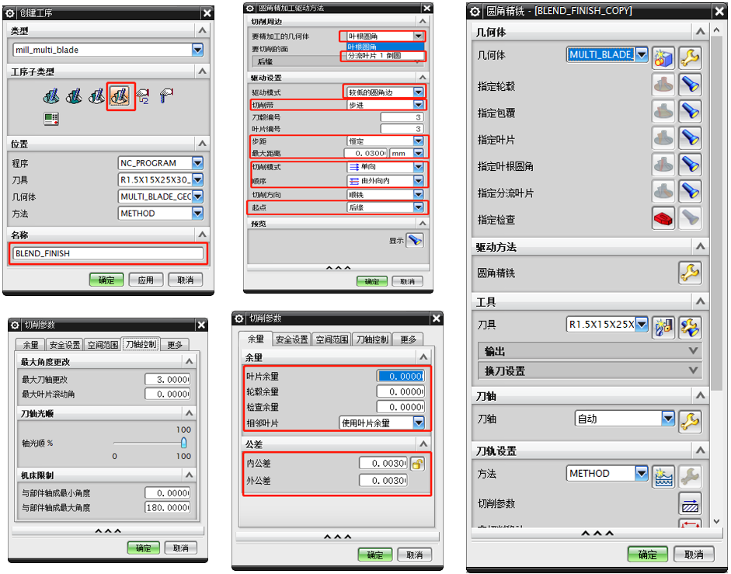The width and height of the screenshot is (731, 574).
Task: Open the MULTI_BLADE_GEOM 几何体 dropdown in 创建工序
Action: pyautogui.click(x=197, y=197)
